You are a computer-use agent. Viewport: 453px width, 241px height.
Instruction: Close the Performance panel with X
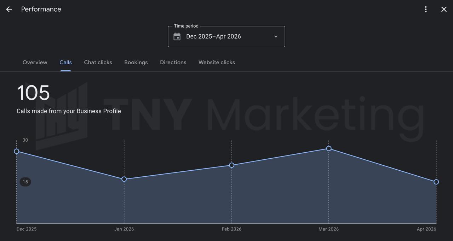coord(444,10)
